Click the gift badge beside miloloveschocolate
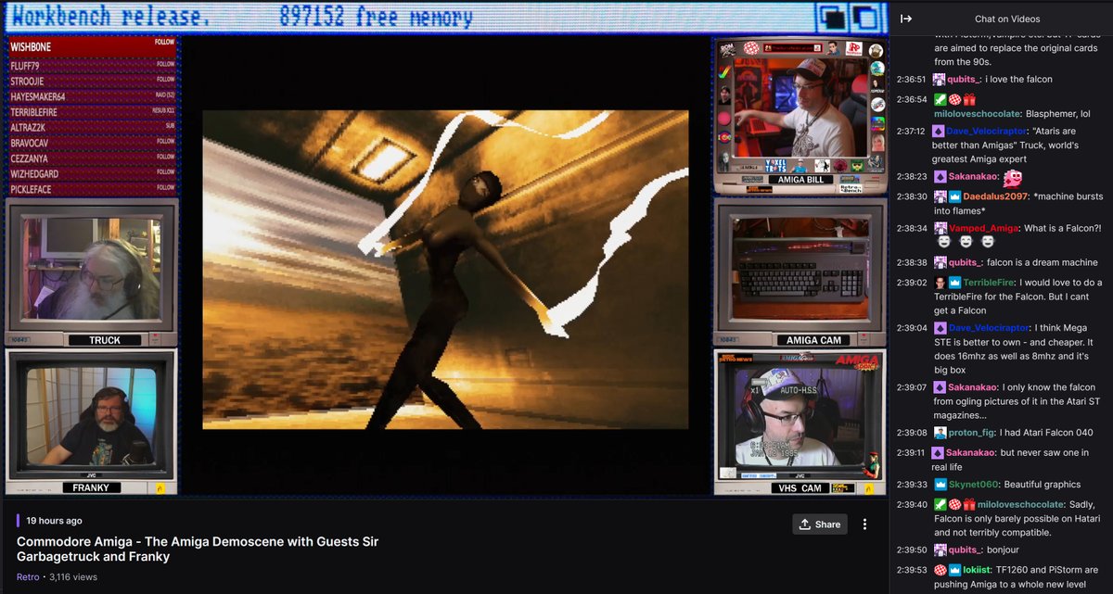This screenshot has height=594, width=1113. (x=968, y=101)
